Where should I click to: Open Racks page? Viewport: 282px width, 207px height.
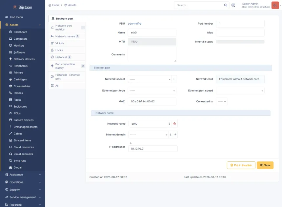tap(17, 100)
